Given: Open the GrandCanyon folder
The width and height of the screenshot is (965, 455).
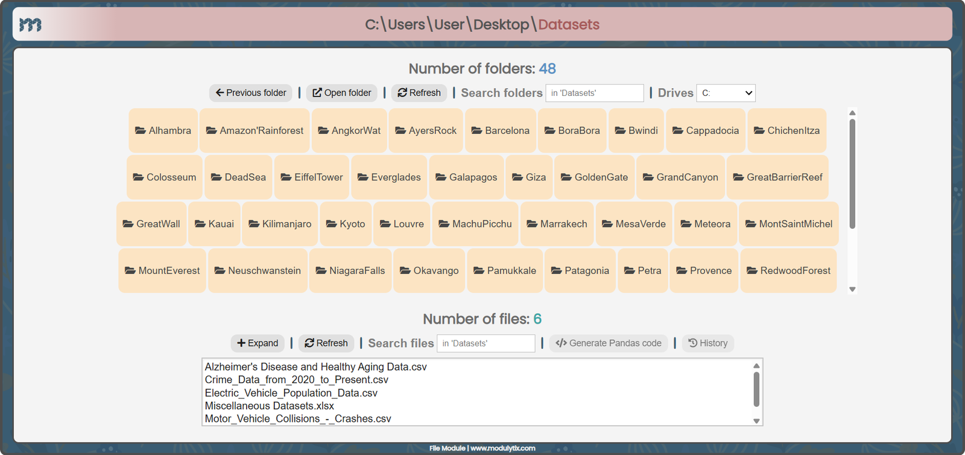Looking at the screenshot, I should click(x=680, y=177).
